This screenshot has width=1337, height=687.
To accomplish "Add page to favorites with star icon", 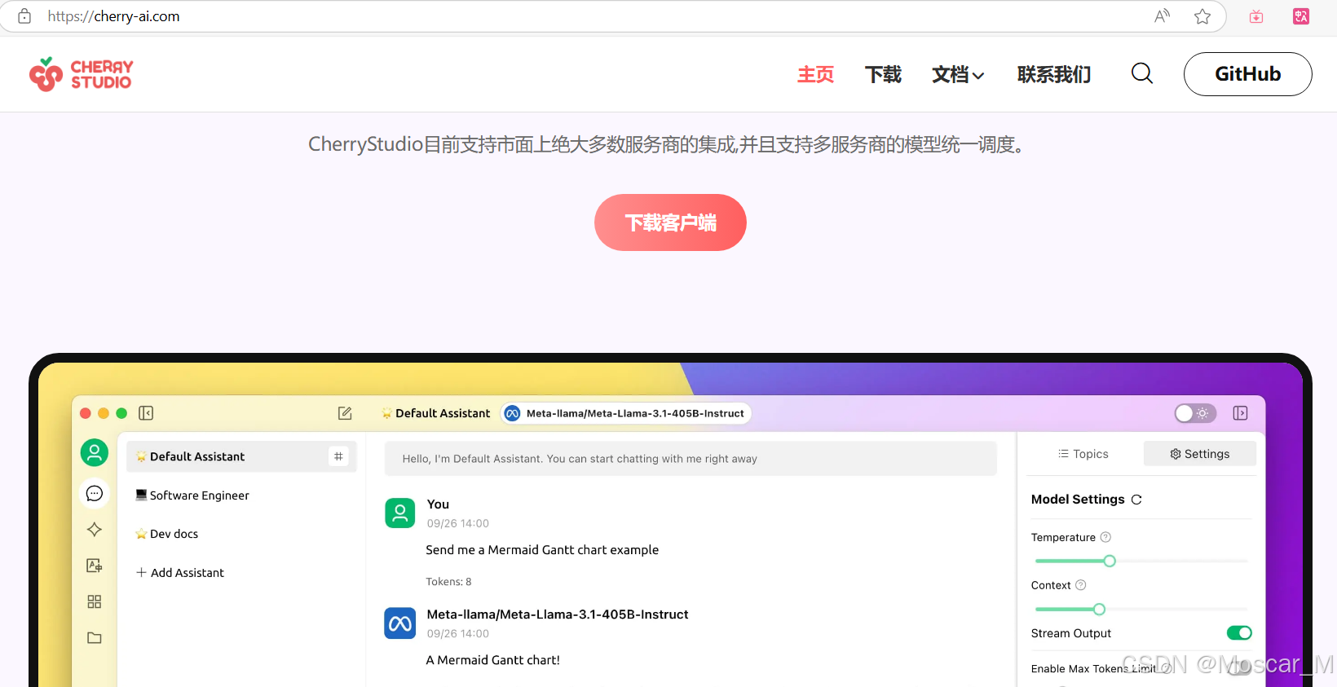I will click(1202, 16).
